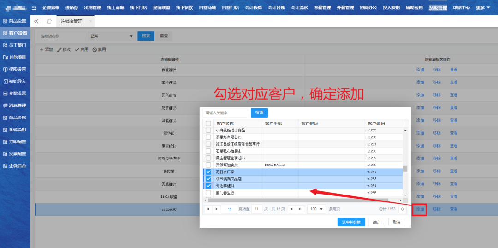Click the refresh icon in the dialog pager
This screenshot has height=248, width=498.
[x=403, y=209]
